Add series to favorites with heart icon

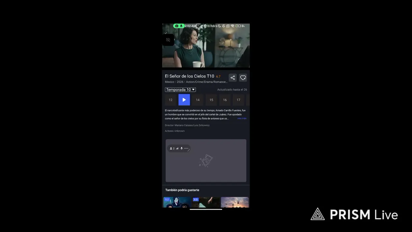[x=243, y=78]
